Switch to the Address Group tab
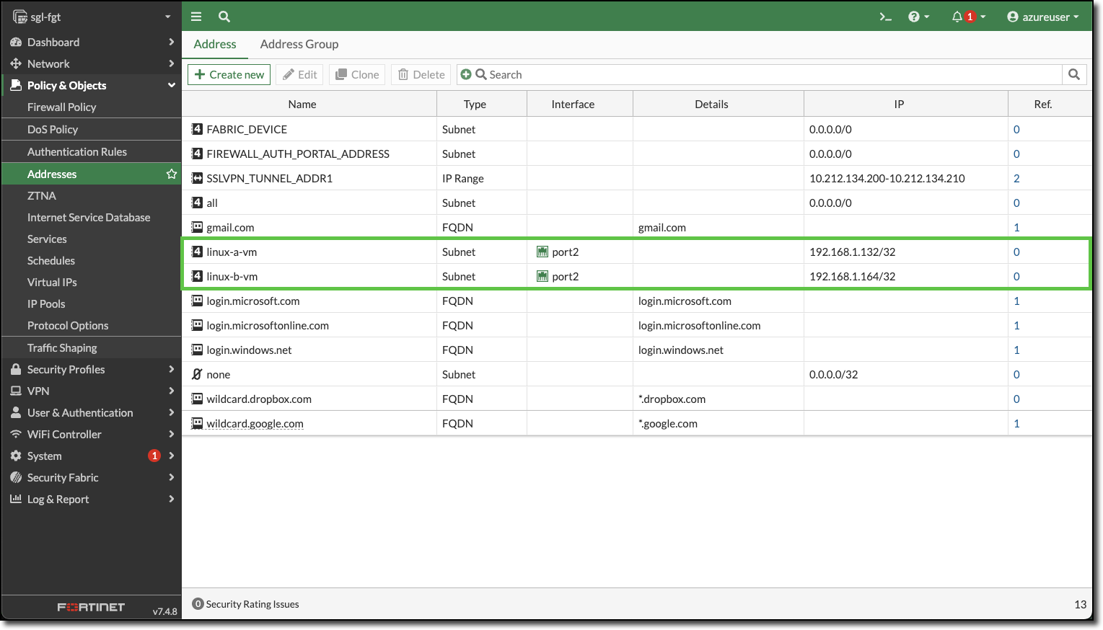1103x630 pixels. (x=299, y=44)
